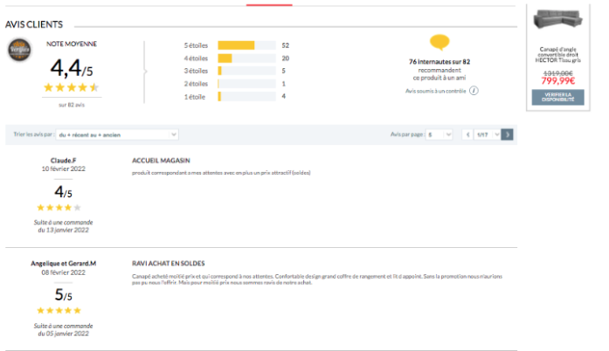Click the average rating stars under 4,4/5
The image size is (609, 351).
click(x=72, y=87)
